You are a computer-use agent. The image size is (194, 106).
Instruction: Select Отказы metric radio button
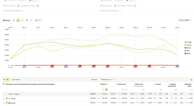point(154,84)
